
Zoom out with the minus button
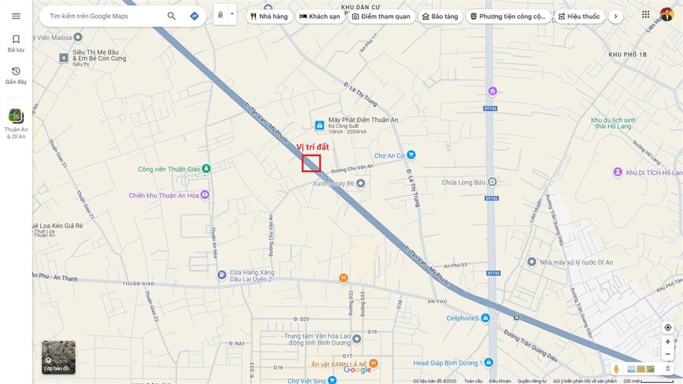click(x=668, y=354)
